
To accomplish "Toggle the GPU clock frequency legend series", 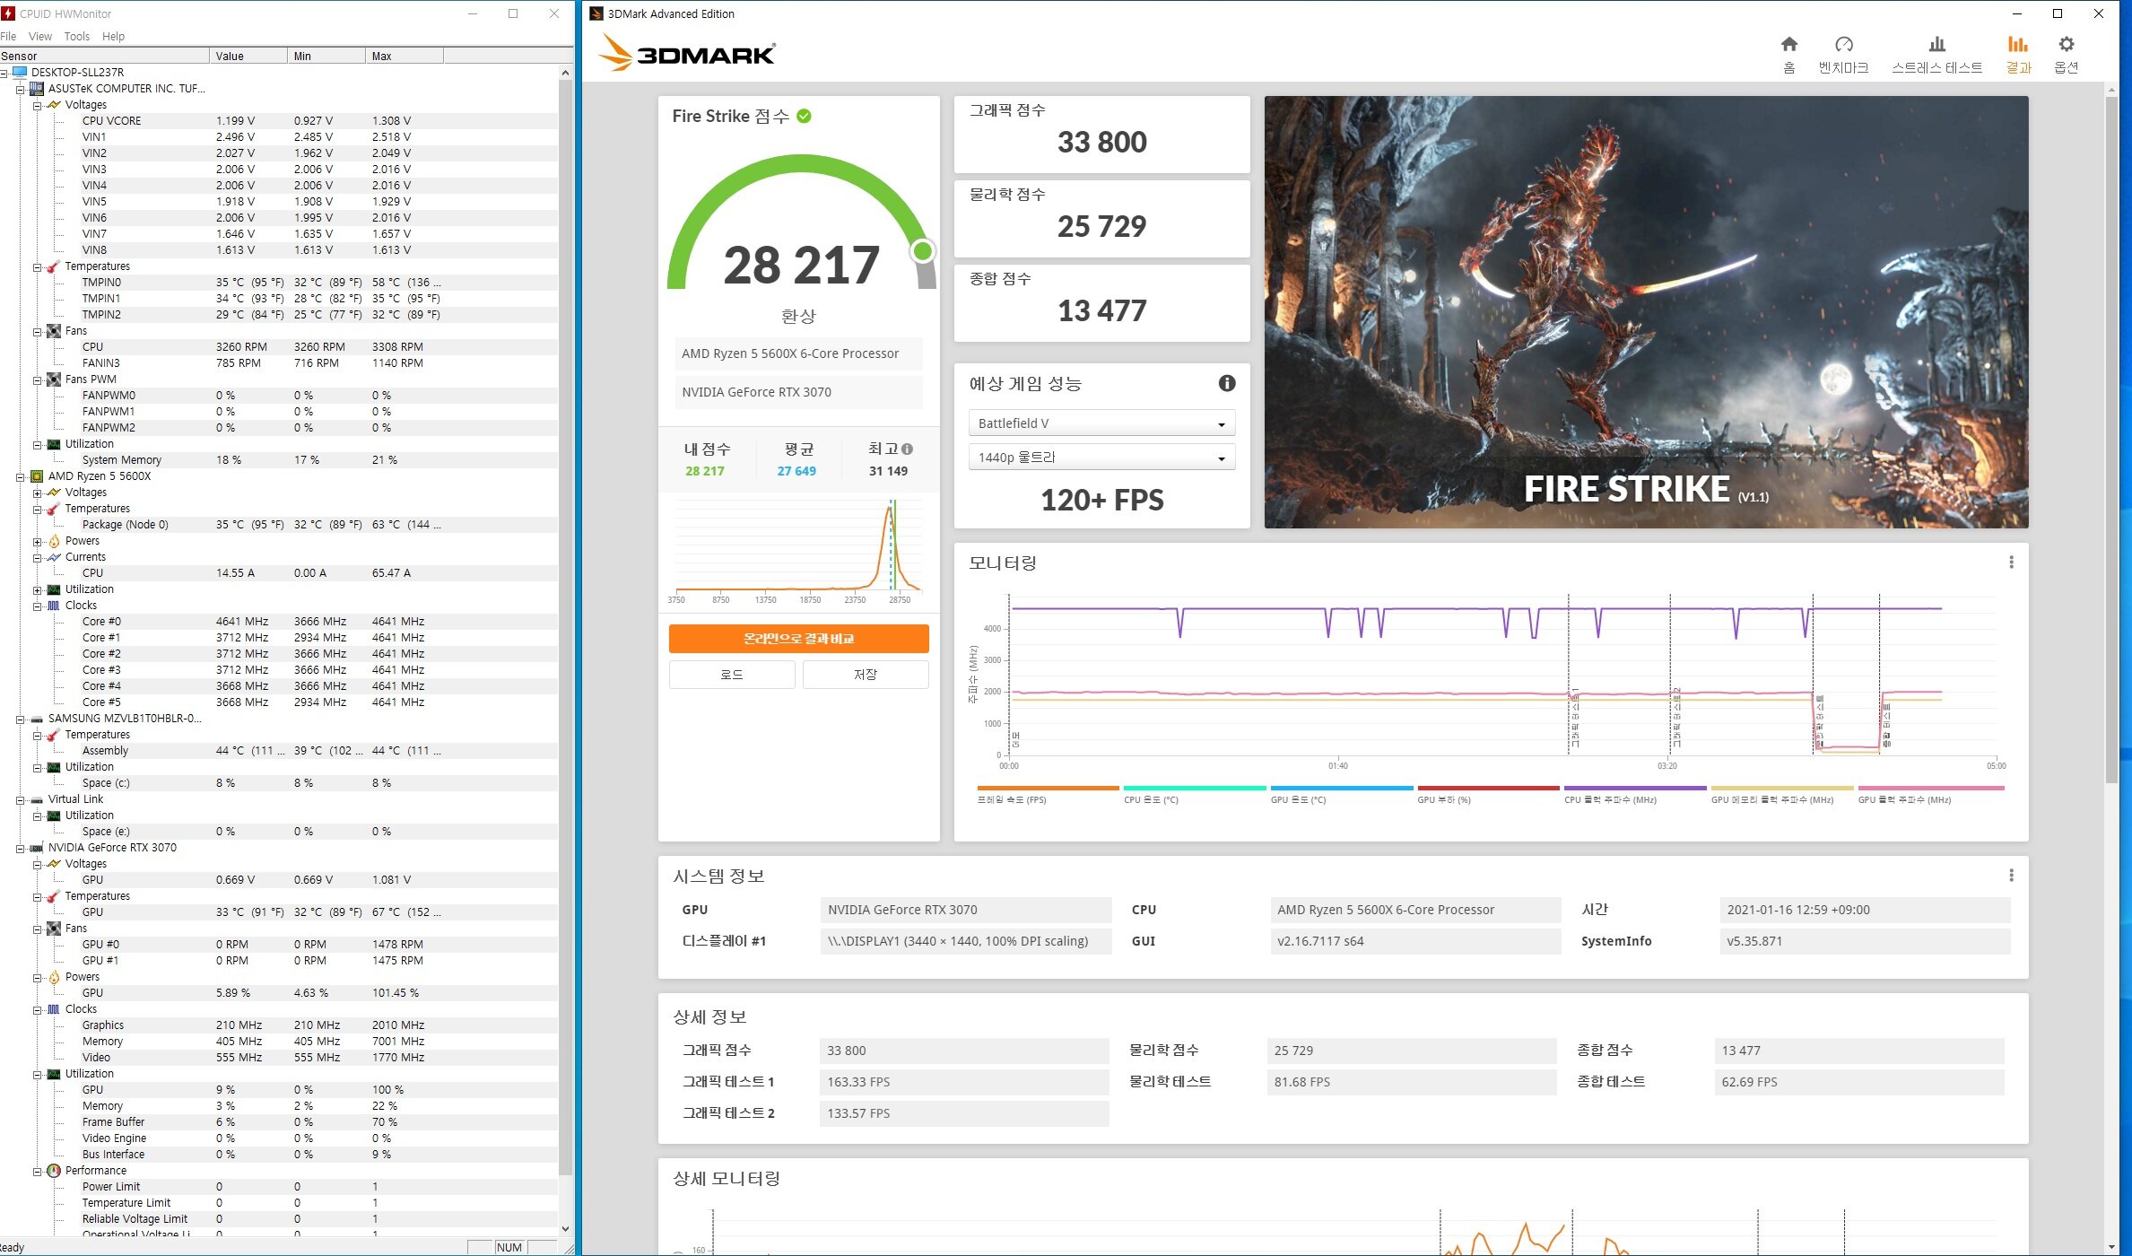I will click(x=1930, y=794).
